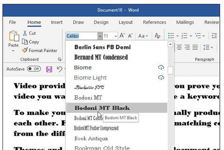Image resolution: width=224 pixels, height=150 pixels.
Task: Expand the Change Case menu
Action: (x=143, y=36)
